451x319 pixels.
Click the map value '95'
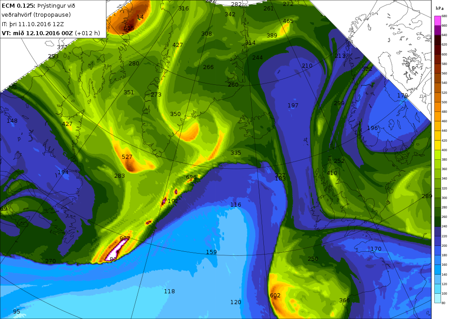click(17, 311)
